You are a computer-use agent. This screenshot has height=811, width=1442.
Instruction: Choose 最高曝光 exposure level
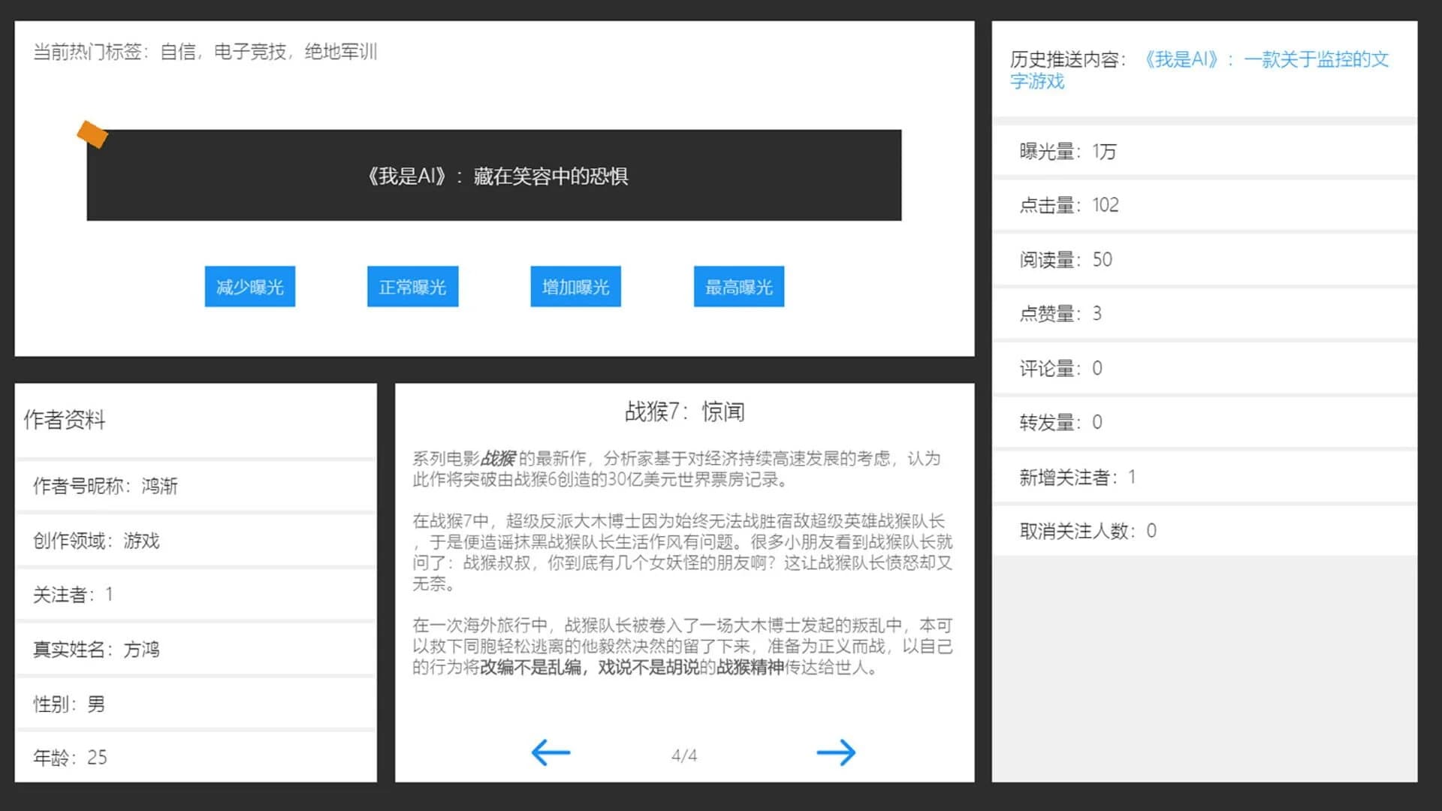(738, 286)
